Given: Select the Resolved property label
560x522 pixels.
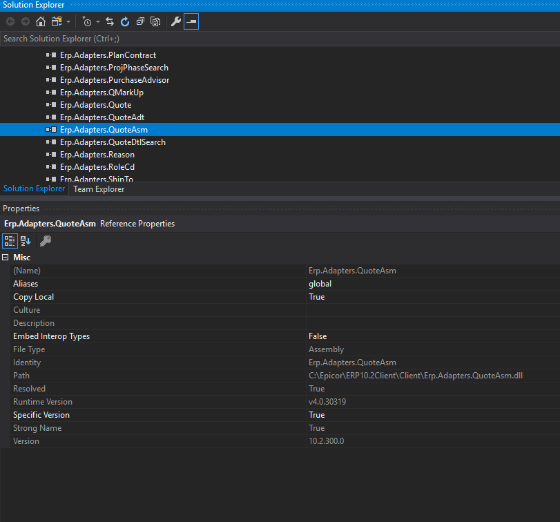Looking at the screenshot, I should 29,389.
